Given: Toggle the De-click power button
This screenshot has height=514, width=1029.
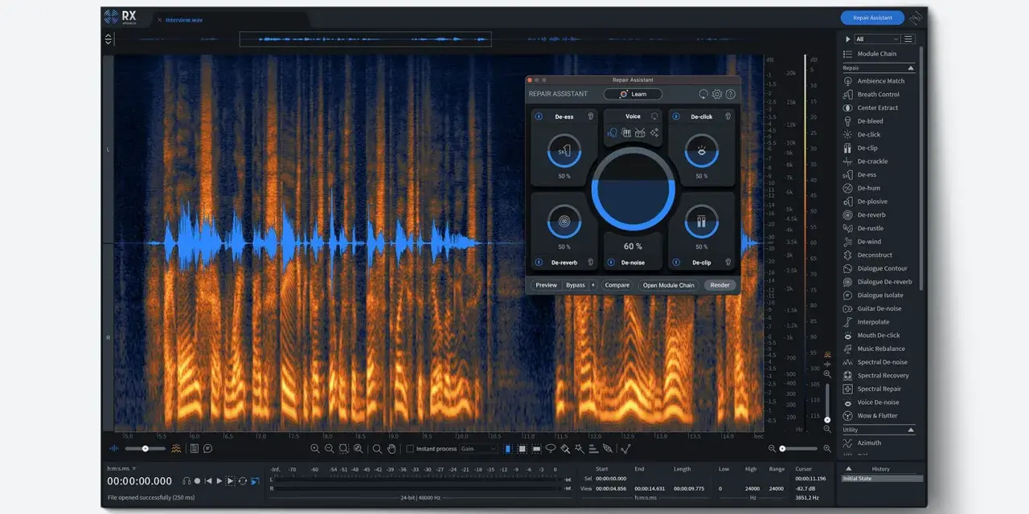Looking at the screenshot, I should 675,116.
